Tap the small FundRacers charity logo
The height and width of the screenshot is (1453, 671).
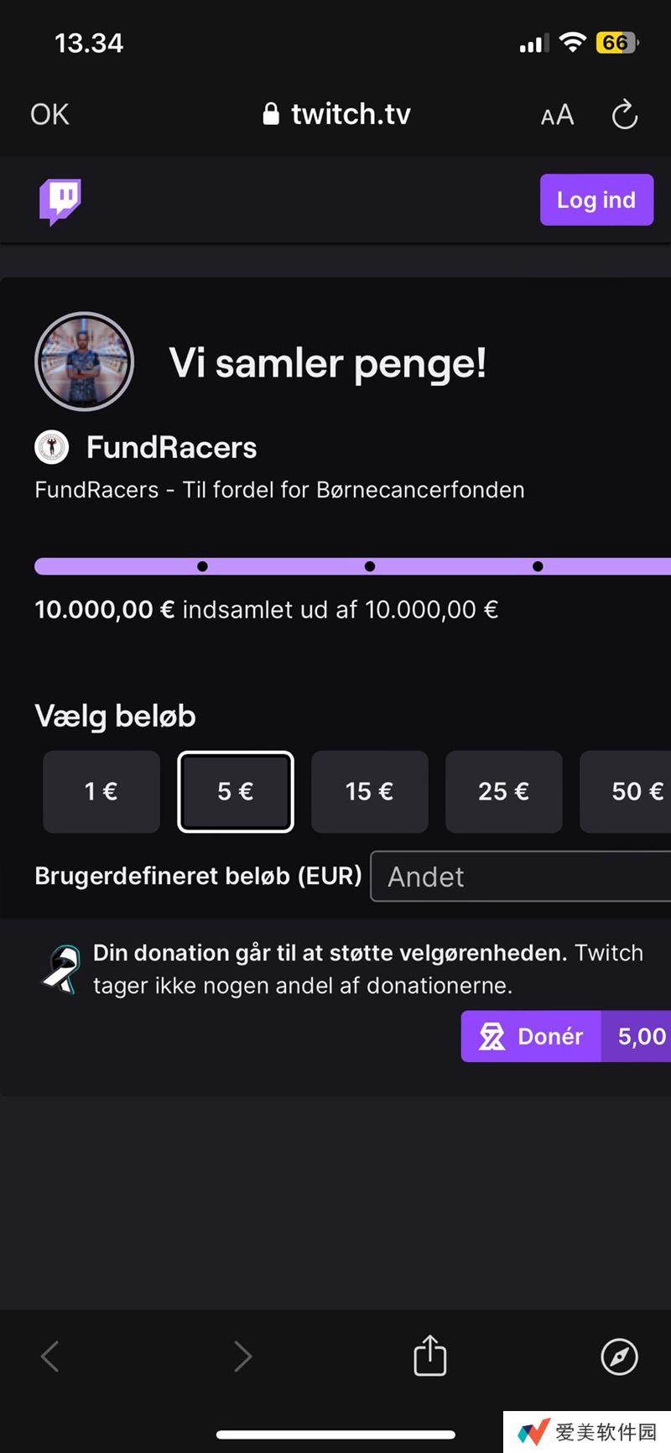pos(52,447)
